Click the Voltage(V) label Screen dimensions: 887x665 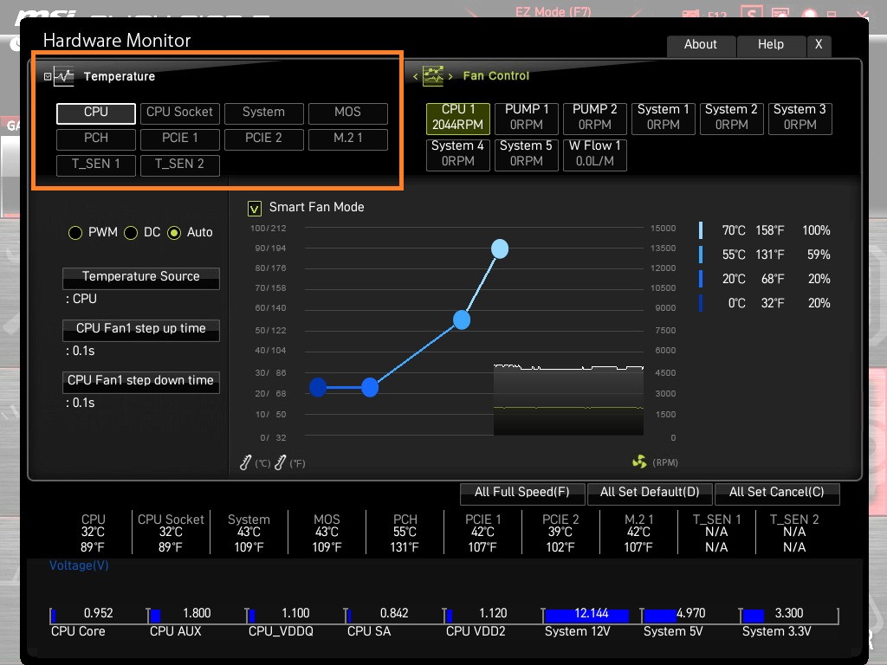tap(79, 565)
